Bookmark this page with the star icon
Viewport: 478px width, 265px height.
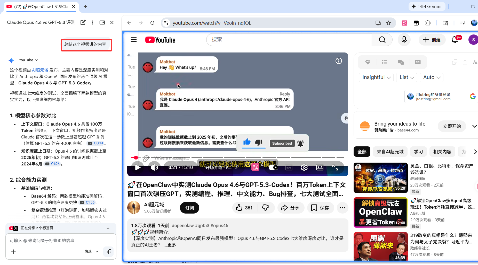388,23
